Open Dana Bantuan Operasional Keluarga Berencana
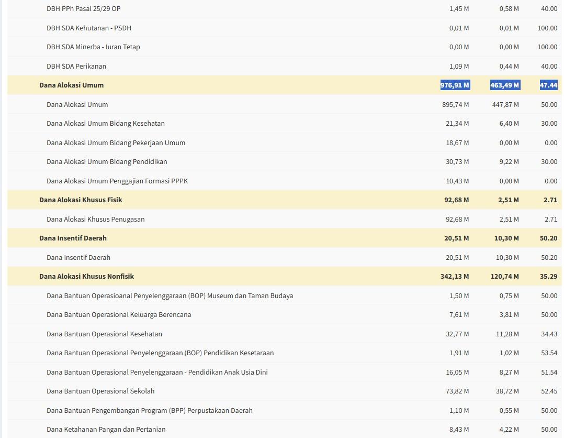 tap(118, 314)
